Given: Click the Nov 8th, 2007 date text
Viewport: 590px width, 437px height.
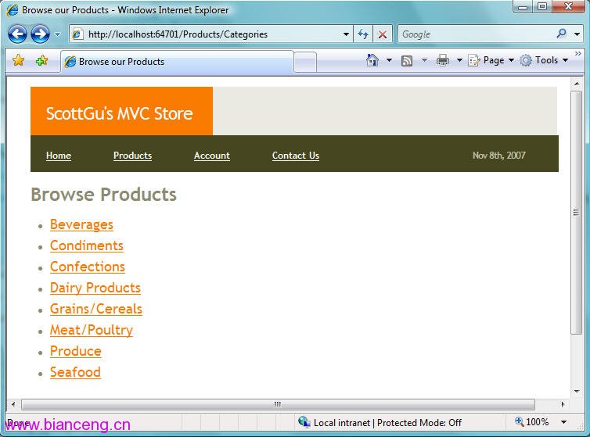Looking at the screenshot, I should click(499, 156).
